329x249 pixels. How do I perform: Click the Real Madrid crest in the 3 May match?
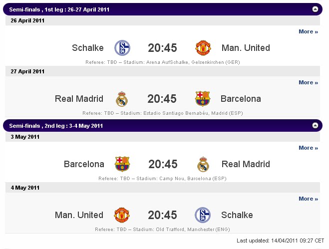point(203,164)
